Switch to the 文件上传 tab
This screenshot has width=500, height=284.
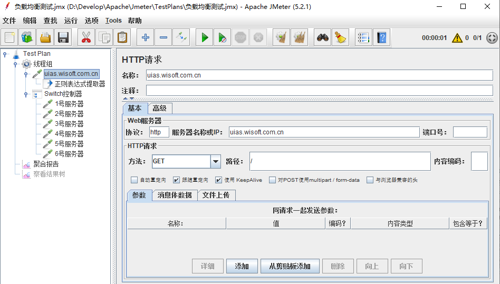pyautogui.click(x=216, y=195)
